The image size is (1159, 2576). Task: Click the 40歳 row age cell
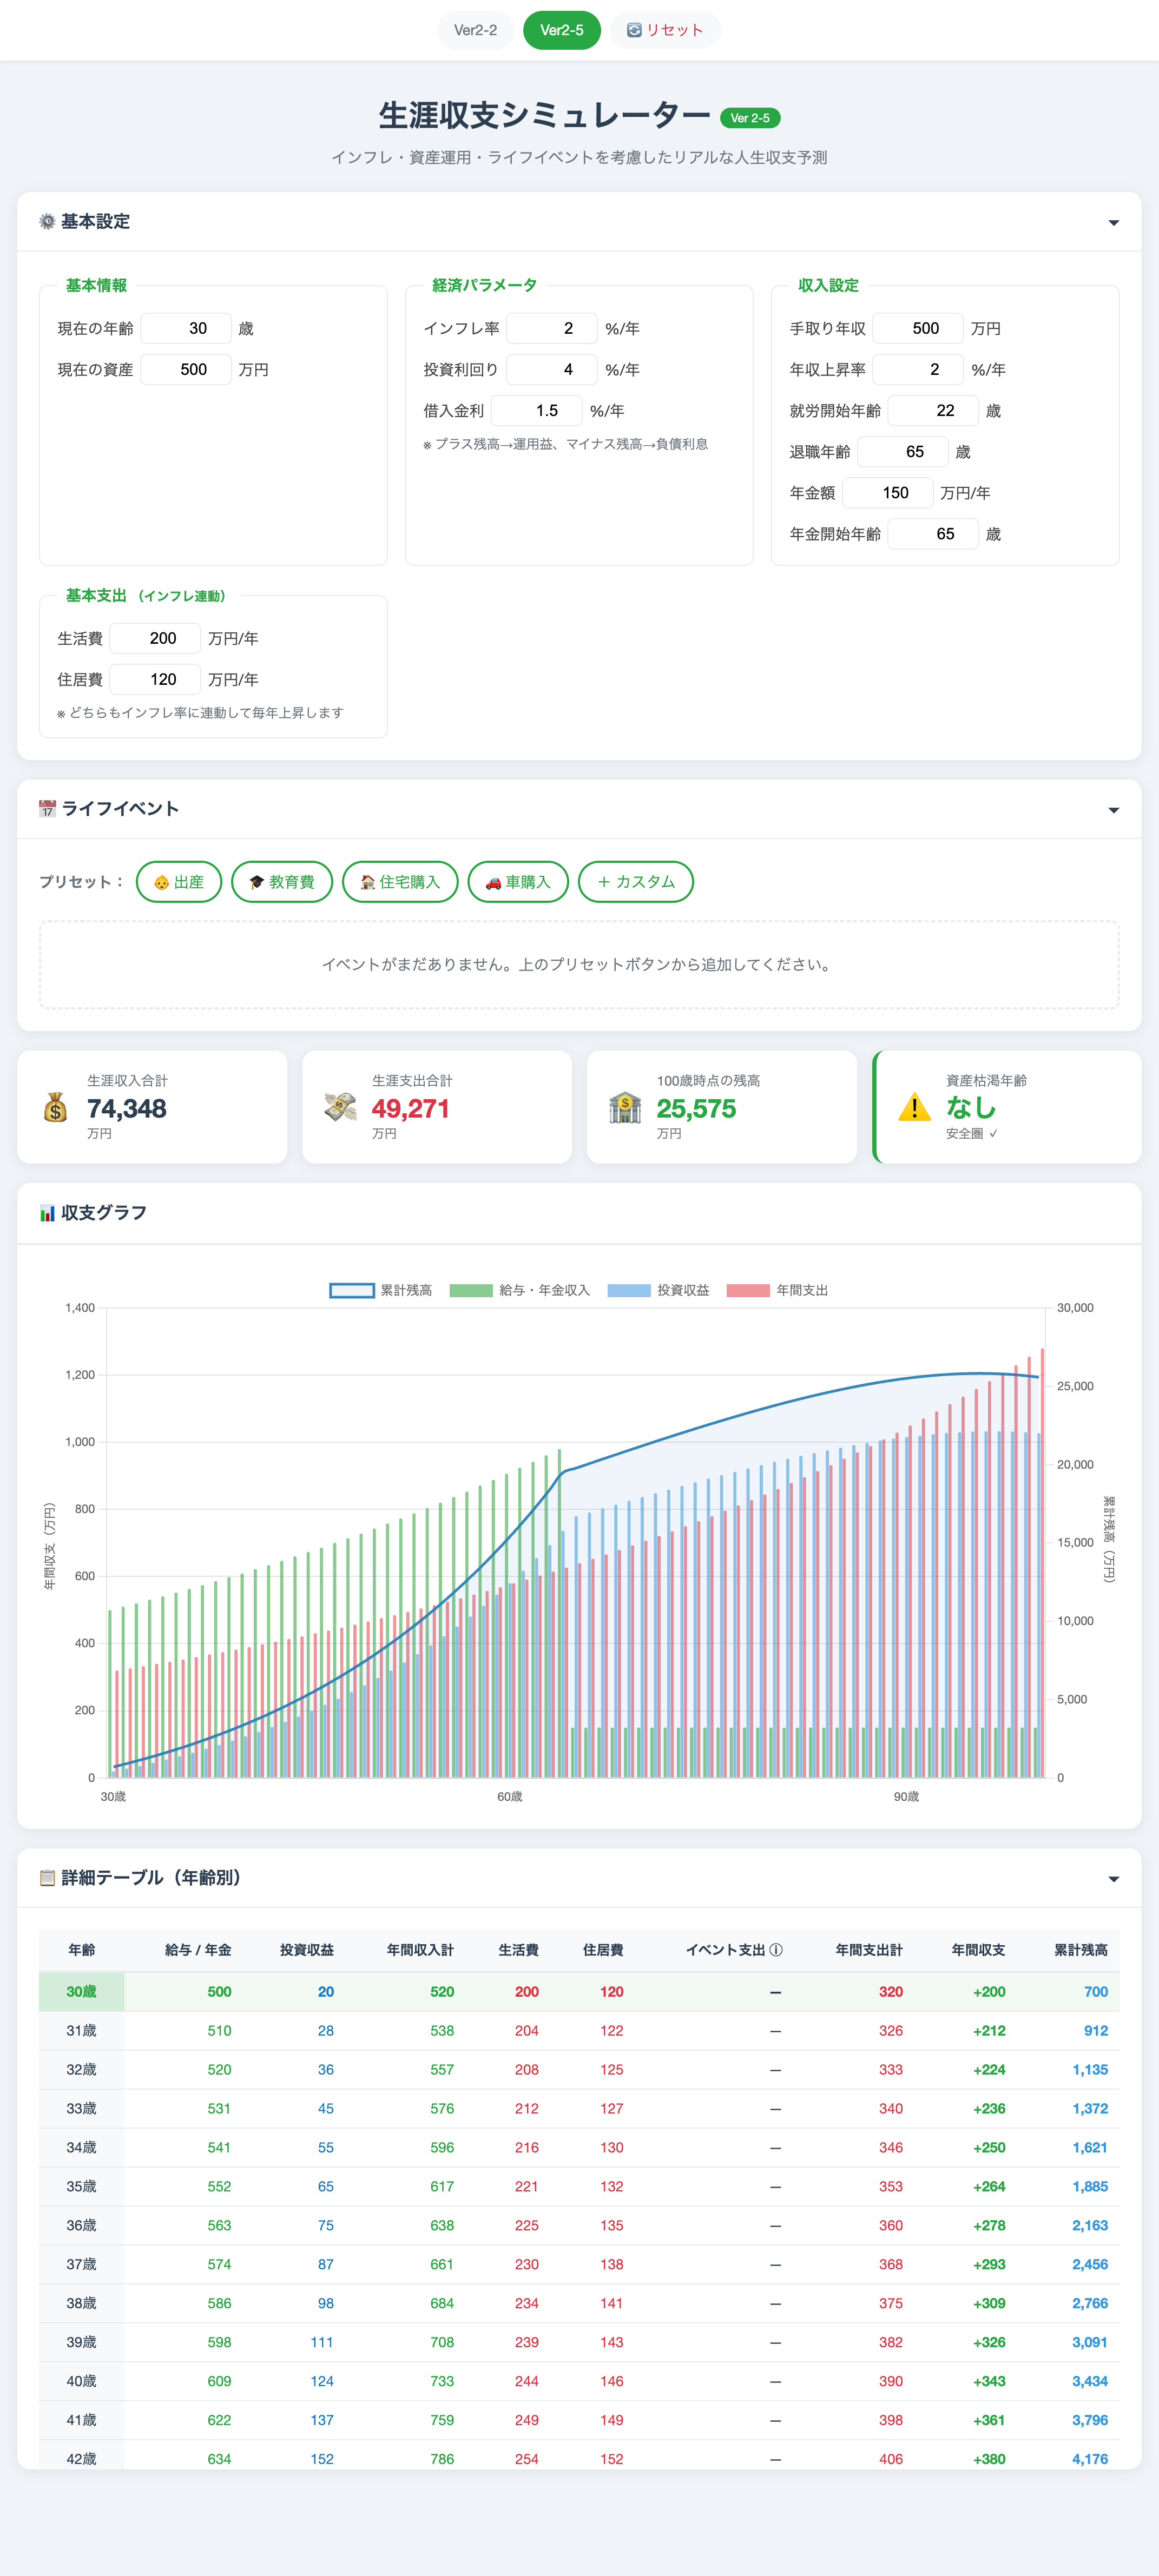[x=82, y=2381]
